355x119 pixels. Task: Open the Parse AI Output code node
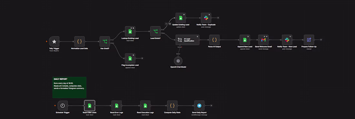click(x=214, y=40)
